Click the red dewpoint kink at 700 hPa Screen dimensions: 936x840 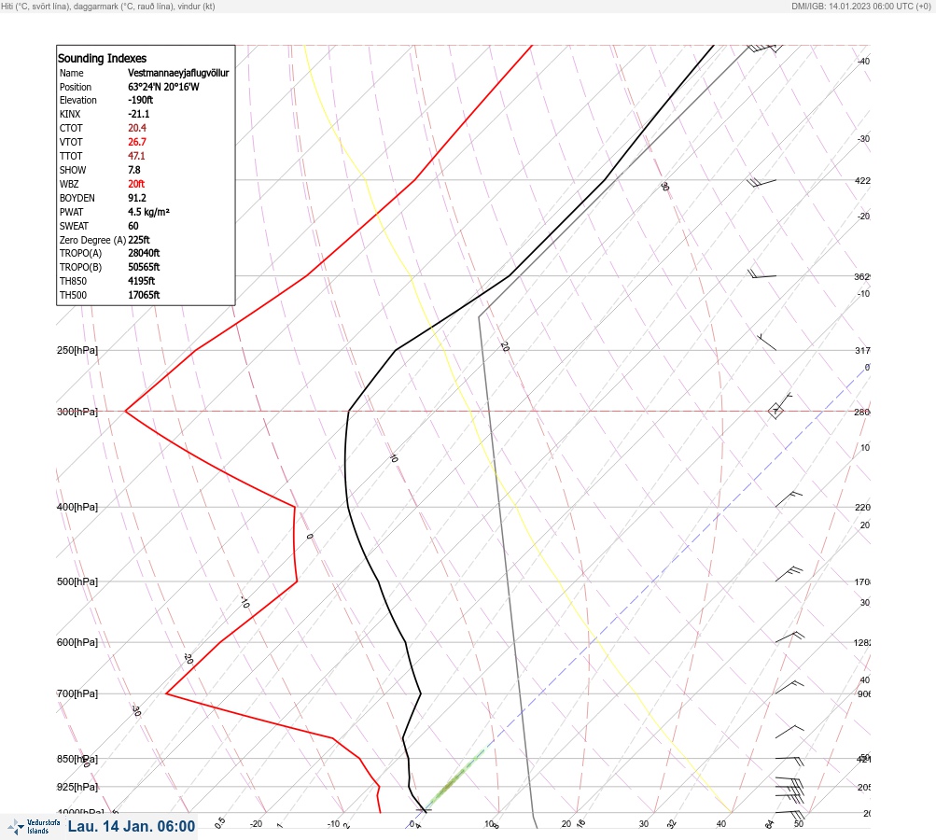[166, 693]
